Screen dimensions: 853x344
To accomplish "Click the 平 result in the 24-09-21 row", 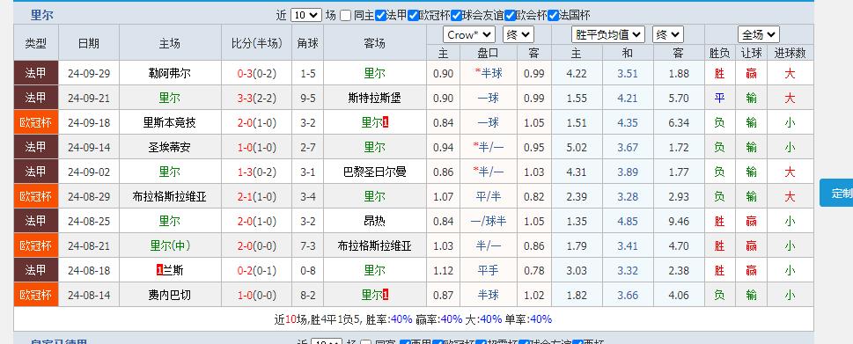I will (x=719, y=99).
